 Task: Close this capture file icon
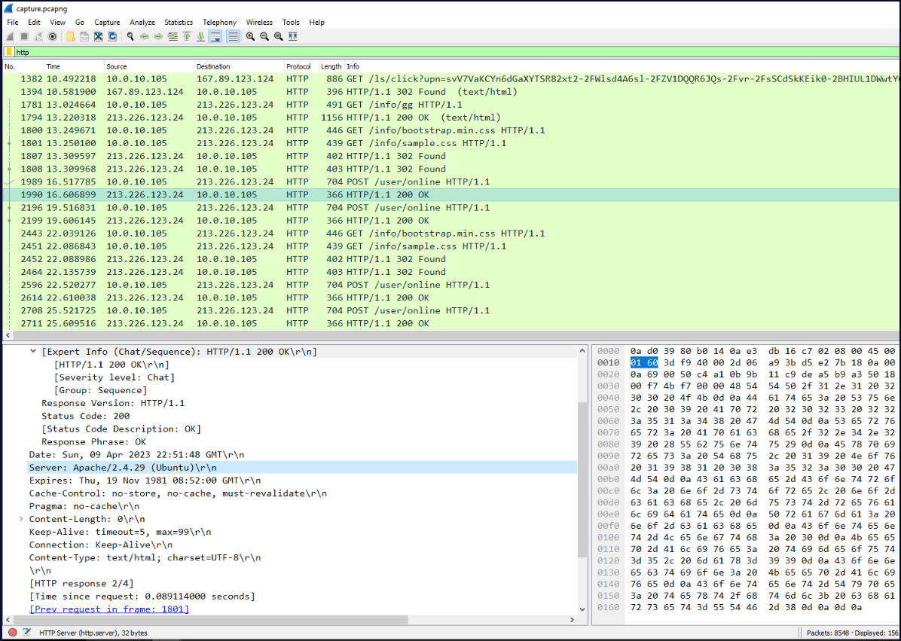click(x=98, y=37)
